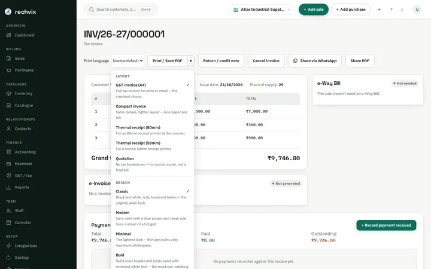The width and height of the screenshot is (431, 269).
Task: Open the Print language Invoice default dropdown
Action: (128, 61)
